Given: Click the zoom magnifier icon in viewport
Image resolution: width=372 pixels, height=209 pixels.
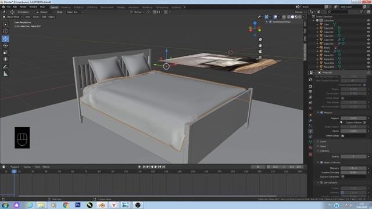Looking at the screenshot, I should click(x=260, y=39).
